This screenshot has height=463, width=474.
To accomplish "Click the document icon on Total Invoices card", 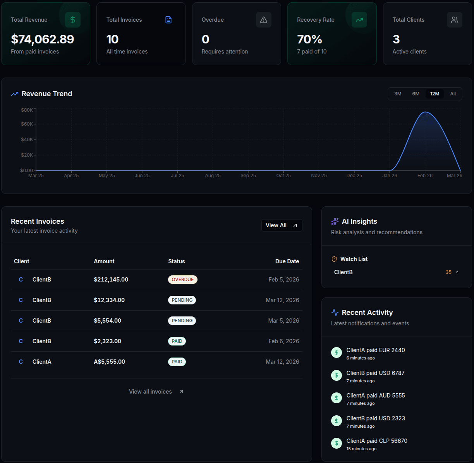I will pyautogui.click(x=168, y=20).
